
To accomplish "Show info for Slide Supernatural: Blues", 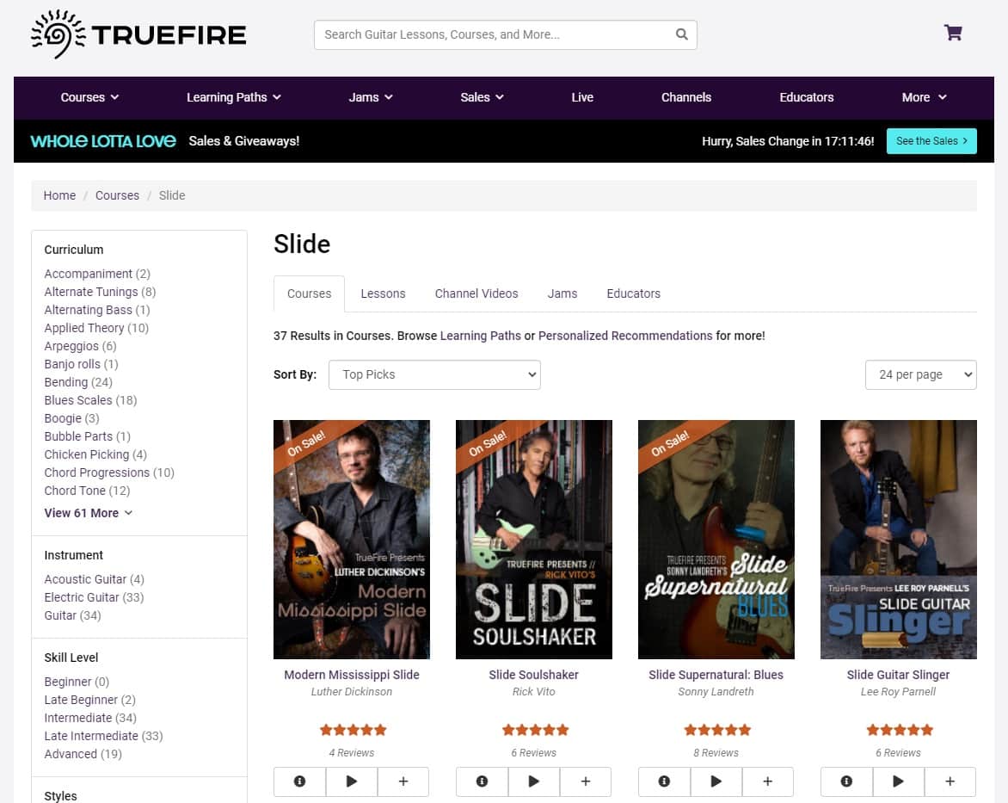I will click(664, 781).
